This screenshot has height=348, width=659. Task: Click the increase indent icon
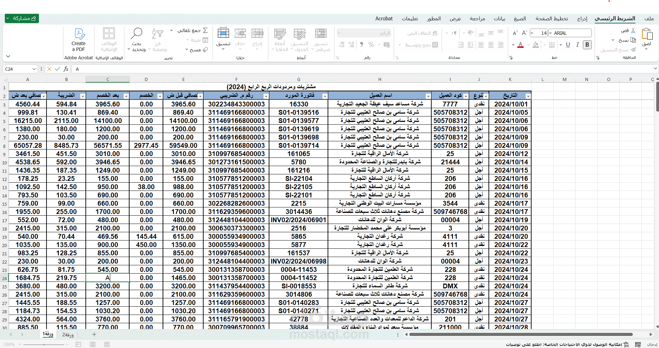pos(461,44)
